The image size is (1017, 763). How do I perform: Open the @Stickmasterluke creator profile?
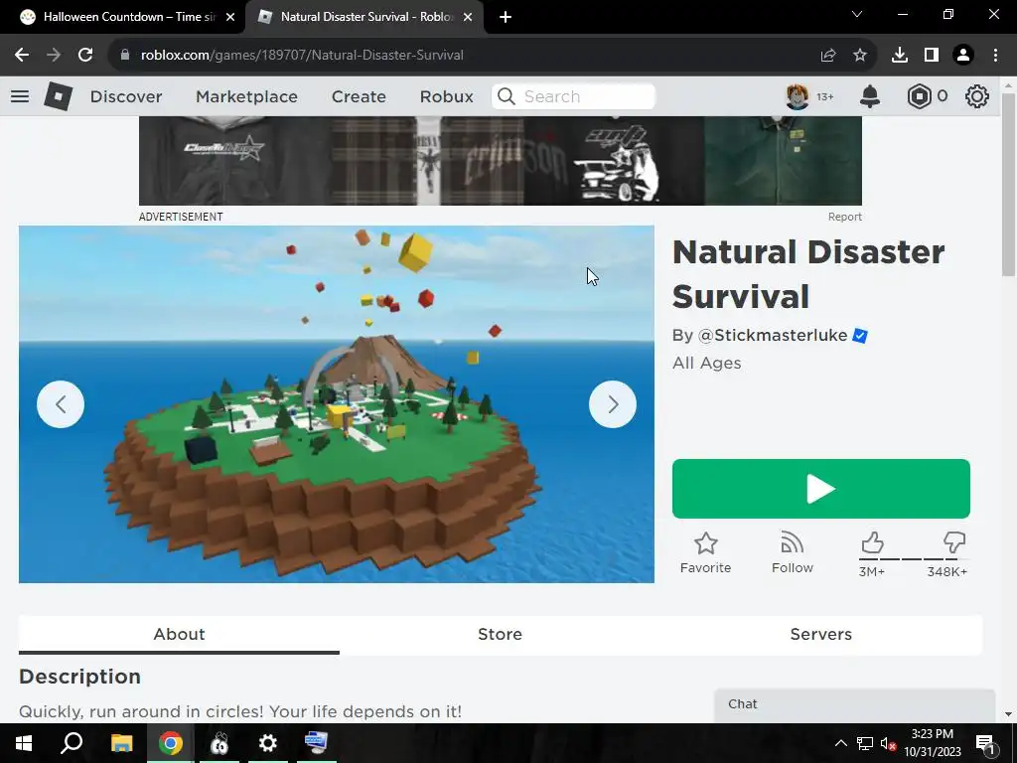click(x=773, y=336)
